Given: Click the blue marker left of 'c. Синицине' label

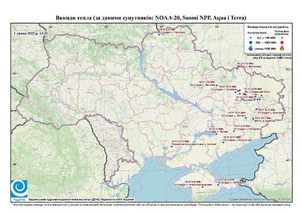Looking at the screenshot, I should point(218,185).
